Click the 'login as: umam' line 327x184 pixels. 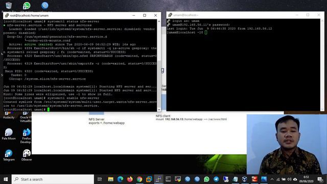tap(185, 21)
